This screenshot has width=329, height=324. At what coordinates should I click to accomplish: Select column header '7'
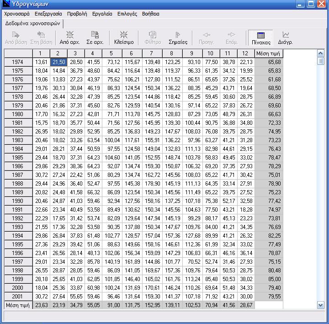click(x=152, y=53)
